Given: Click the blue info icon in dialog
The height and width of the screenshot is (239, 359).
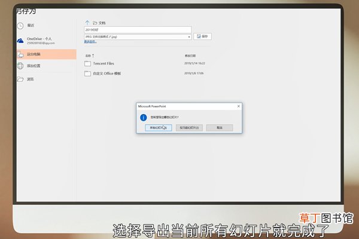Looking at the screenshot, I should pos(144,117).
